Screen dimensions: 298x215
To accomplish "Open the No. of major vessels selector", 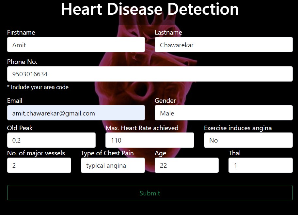I will pos(39,165).
